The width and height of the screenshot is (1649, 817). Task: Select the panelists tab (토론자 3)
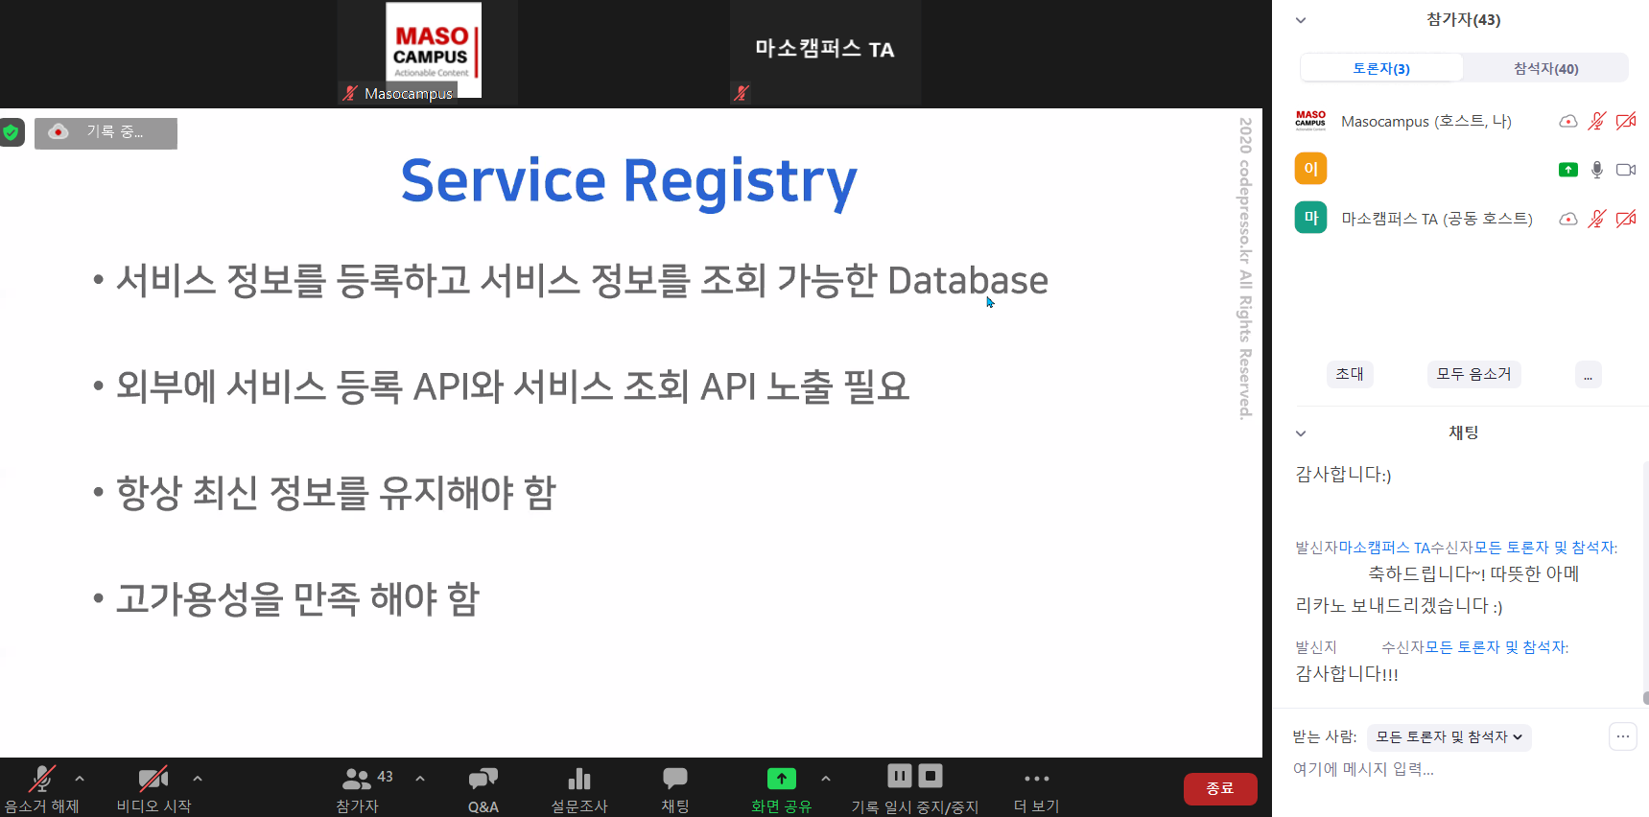(x=1381, y=68)
